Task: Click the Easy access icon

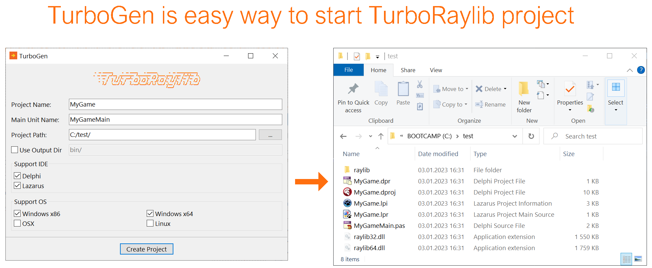Action: [x=541, y=95]
